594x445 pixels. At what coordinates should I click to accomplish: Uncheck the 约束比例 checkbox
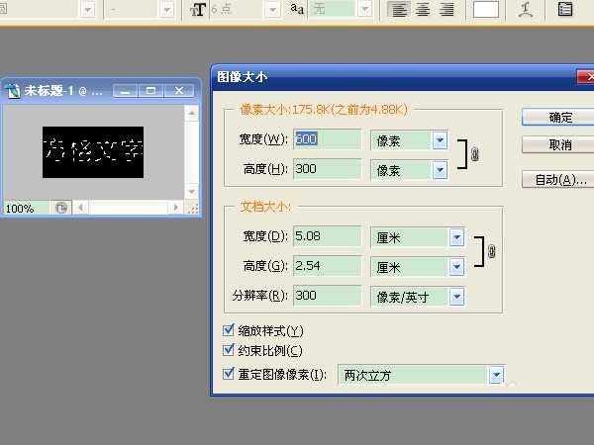[x=231, y=350]
